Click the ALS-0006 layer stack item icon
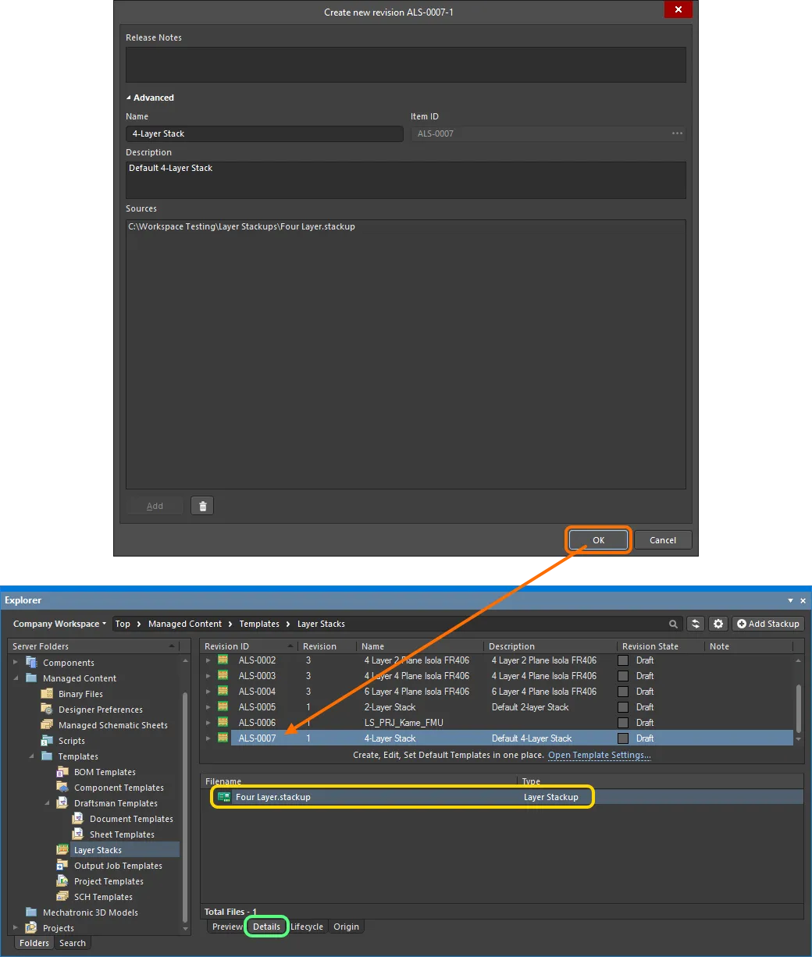812x957 pixels. tap(223, 723)
